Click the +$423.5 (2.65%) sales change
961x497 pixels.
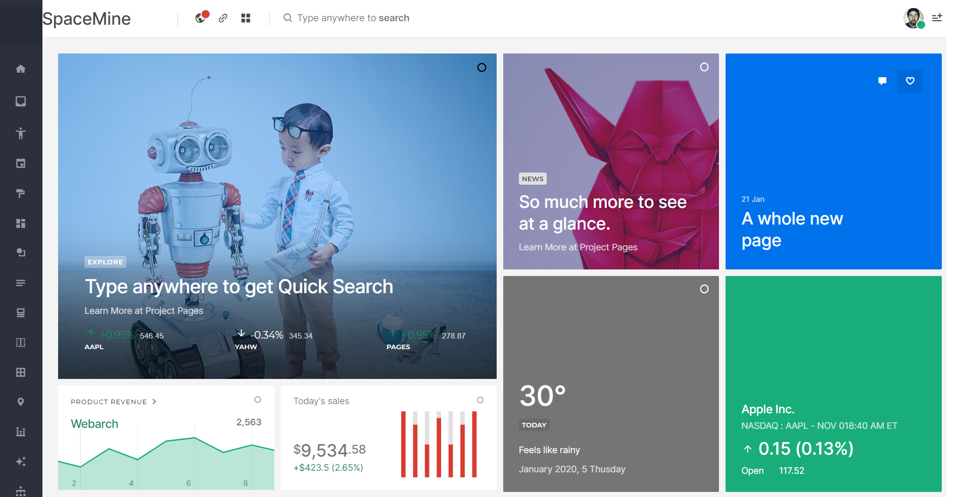[328, 468]
